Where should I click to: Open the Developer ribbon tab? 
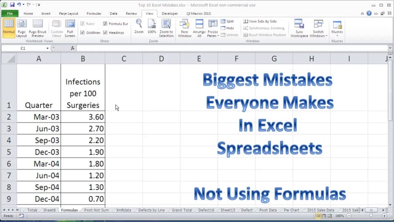(x=170, y=14)
